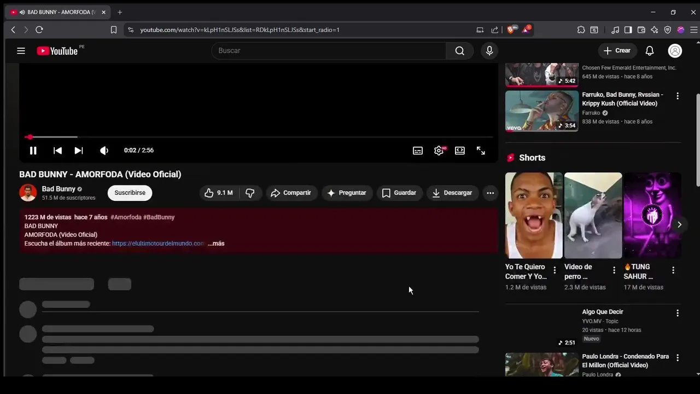Viewport: 700px width, 394px height.
Task: Toggle subtitles on the player
Action: coord(418,150)
